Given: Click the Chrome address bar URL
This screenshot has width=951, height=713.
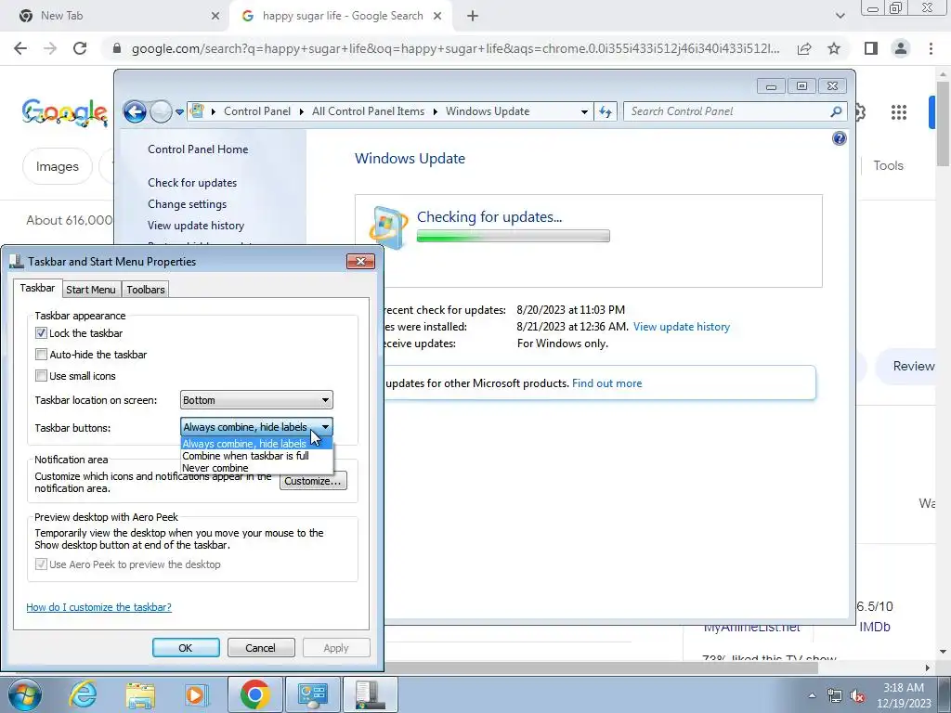Looking at the screenshot, I should point(455,48).
